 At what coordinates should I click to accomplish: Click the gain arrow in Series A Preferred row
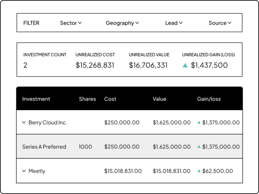coord(199,147)
